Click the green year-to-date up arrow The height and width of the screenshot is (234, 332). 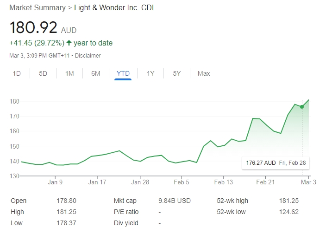point(69,43)
